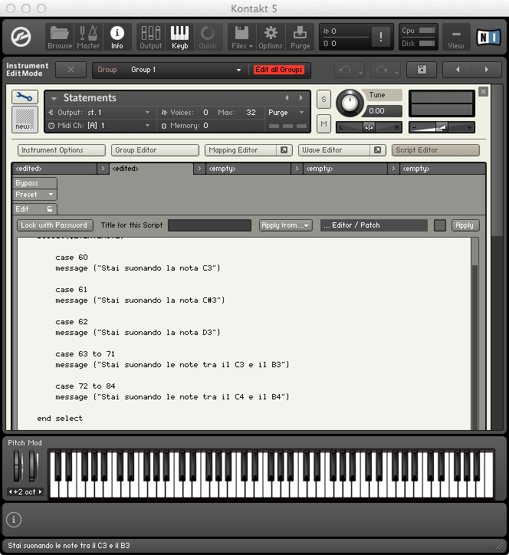This screenshot has width=509, height=555.
Task: Click the save instrument disk icon
Action: click(x=421, y=70)
